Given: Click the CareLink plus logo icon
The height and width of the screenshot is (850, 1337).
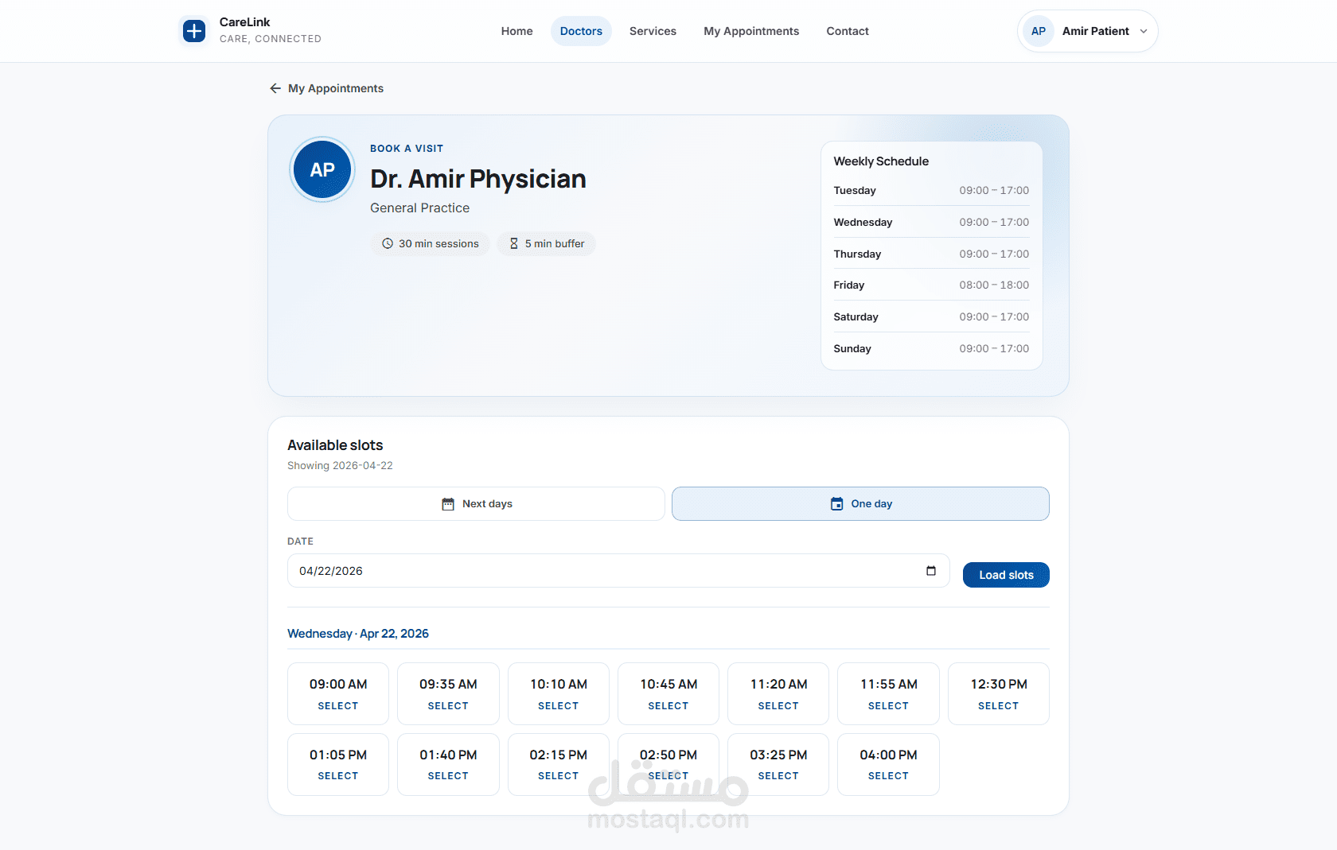Looking at the screenshot, I should [x=194, y=31].
